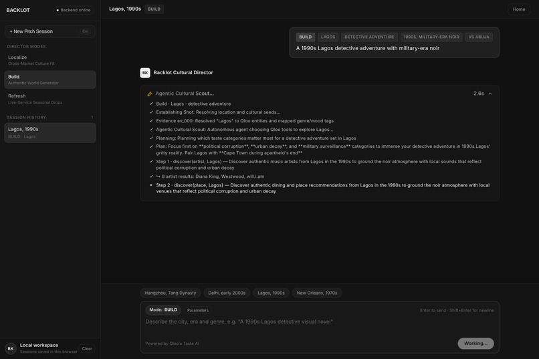Pick Lagos, 1990s suggestion chip
Viewport: 539px width, 359px height.
[x=272, y=293]
